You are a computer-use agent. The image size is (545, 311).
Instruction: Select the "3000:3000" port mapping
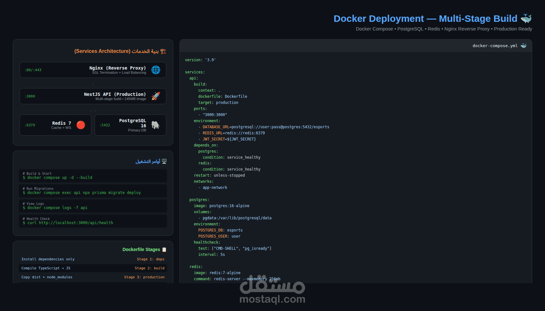(215, 115)
